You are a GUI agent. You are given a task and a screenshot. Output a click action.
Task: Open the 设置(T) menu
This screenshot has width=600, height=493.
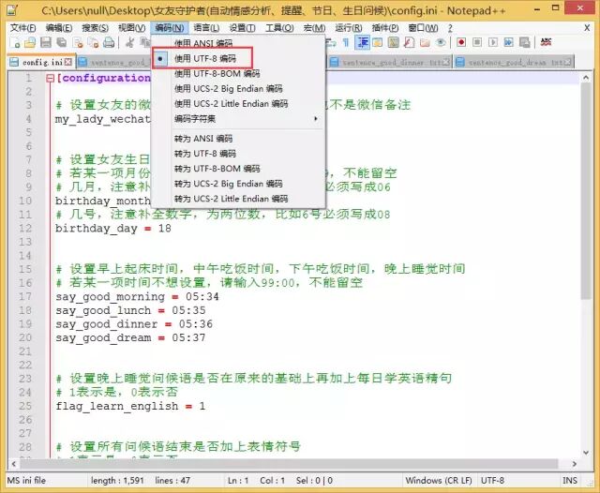242,28
